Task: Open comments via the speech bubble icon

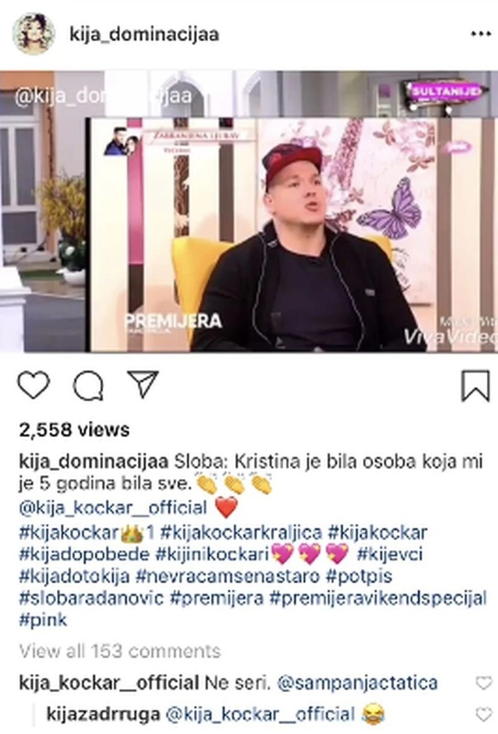Action: click(x=88, y=386)
